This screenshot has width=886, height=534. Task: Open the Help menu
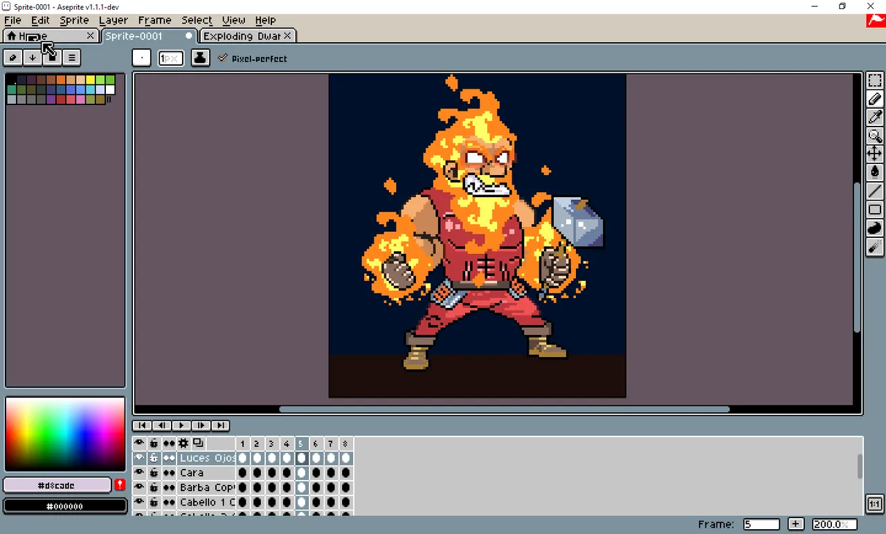coord(265,20)
